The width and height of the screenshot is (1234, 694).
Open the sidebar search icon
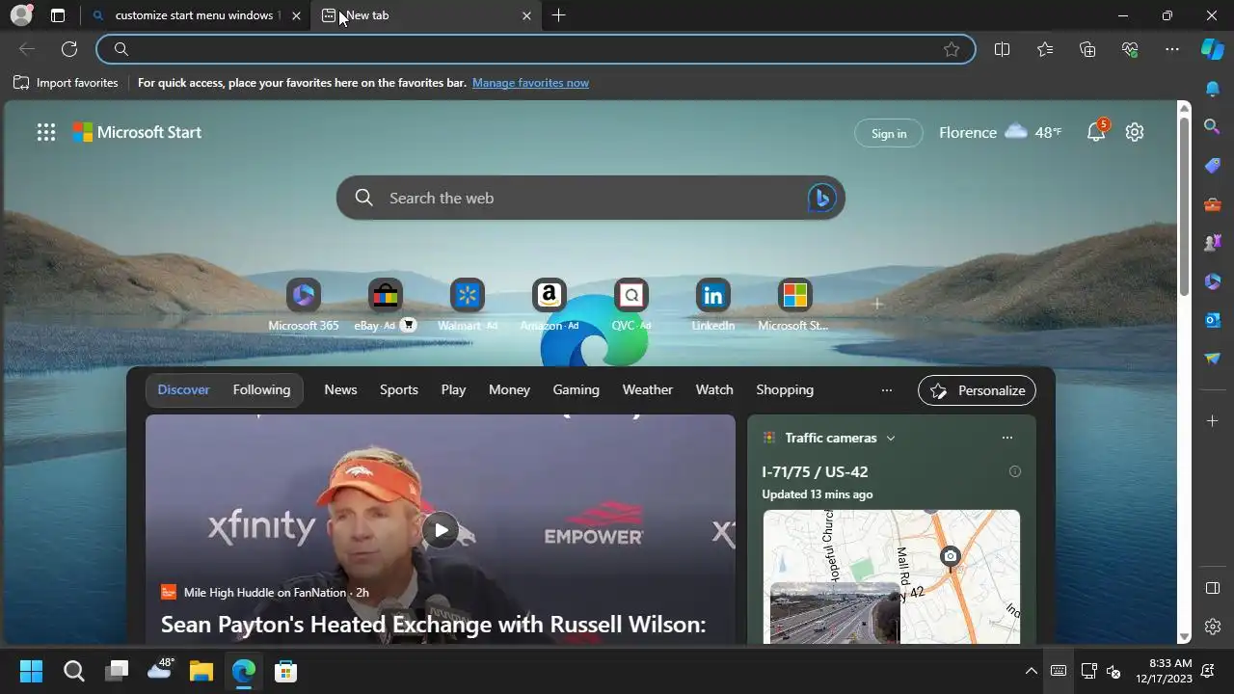(1213, 126)
